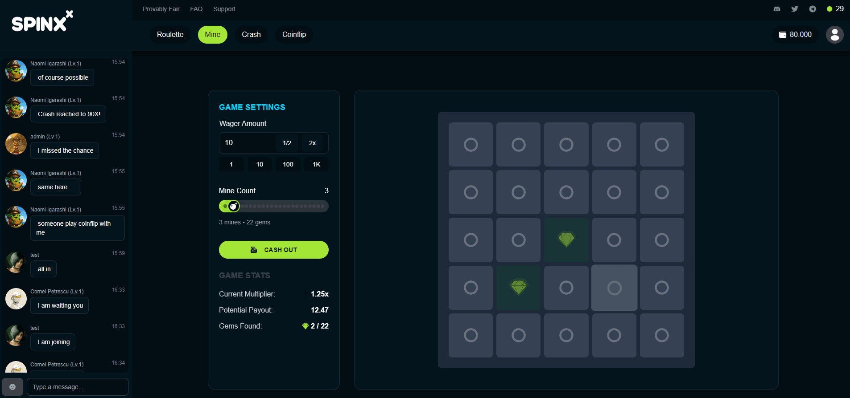Switch to the Roulette game tab

pos(170,35)
